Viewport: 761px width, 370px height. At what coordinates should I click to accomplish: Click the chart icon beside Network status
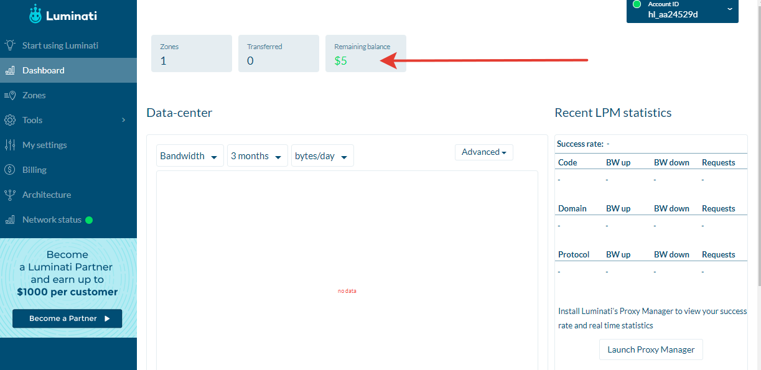10,220
